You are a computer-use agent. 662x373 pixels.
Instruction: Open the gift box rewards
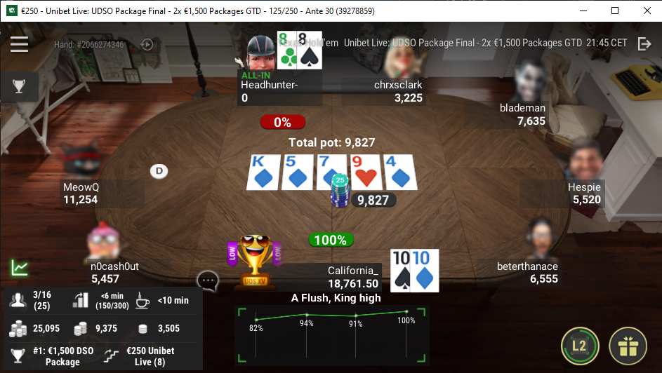[628, 346]
